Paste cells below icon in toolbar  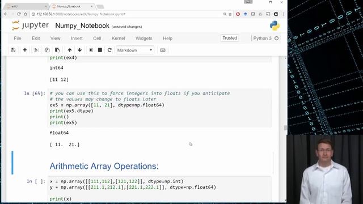pos(57,50)
